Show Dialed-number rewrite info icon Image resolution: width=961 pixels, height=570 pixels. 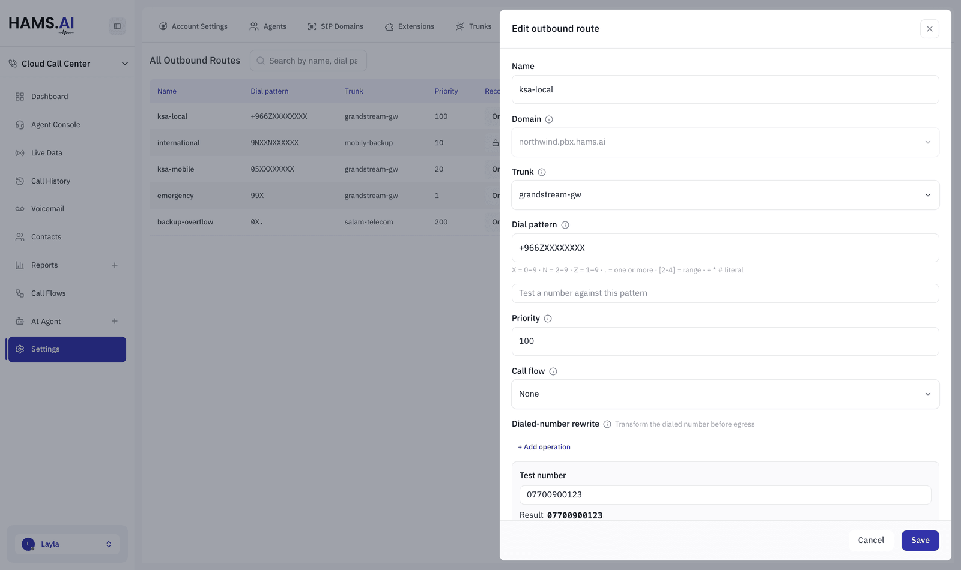tap(607, 424)
